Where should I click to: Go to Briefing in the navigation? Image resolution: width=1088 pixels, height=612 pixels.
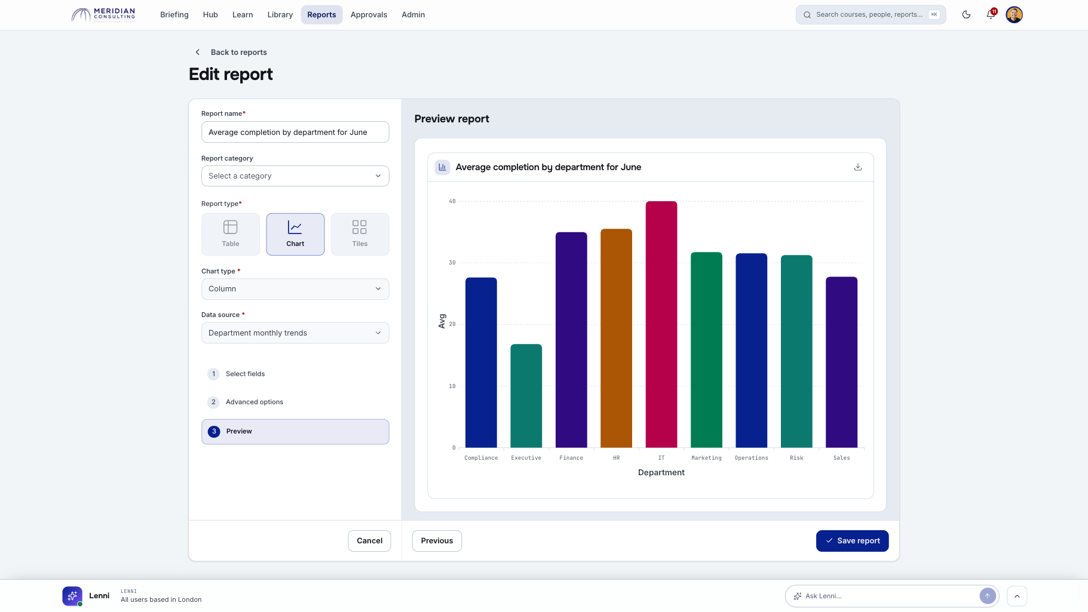[174, 15]
